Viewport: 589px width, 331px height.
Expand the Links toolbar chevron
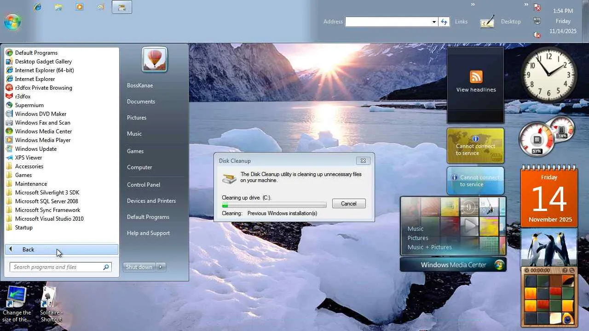coord(473,5)
